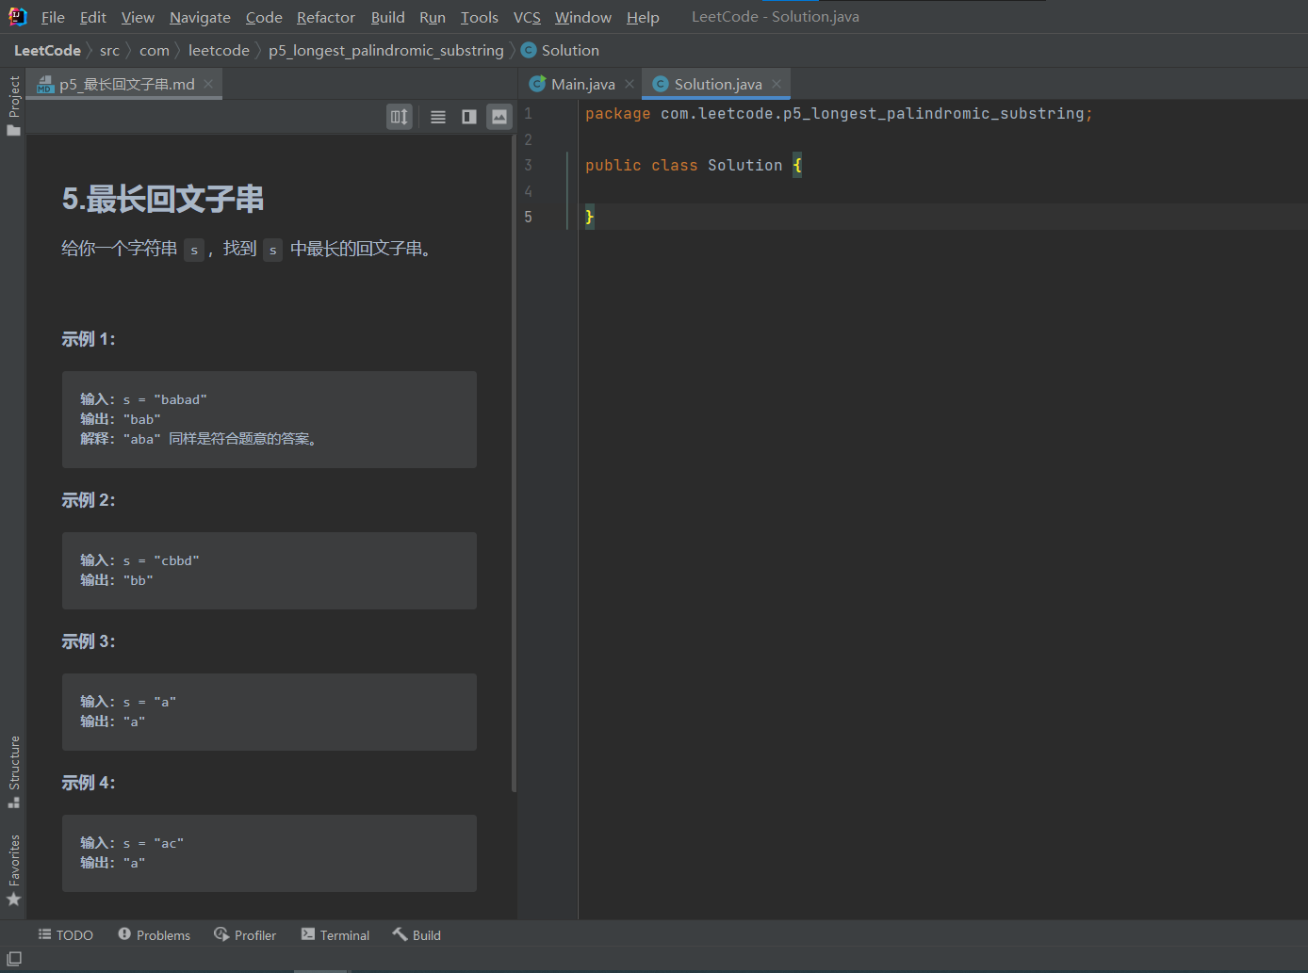This screenshot has width=1308, height=973.
Task: Open the Profiler tool window
Action: (x=245, y=935)
